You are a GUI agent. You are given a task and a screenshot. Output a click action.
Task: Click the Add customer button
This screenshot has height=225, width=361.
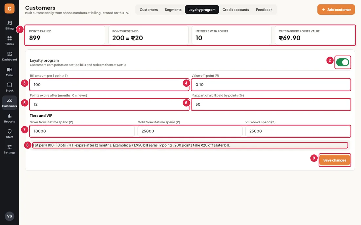[x=336, y=9]
